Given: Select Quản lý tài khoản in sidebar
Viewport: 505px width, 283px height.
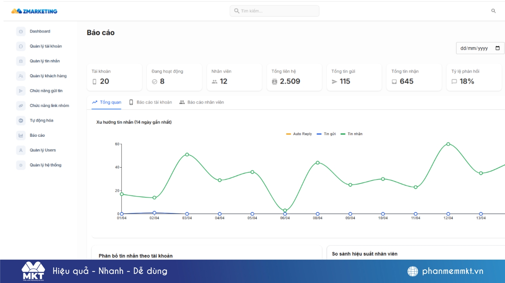Looking at the screenshot, I should pos(46,46).
